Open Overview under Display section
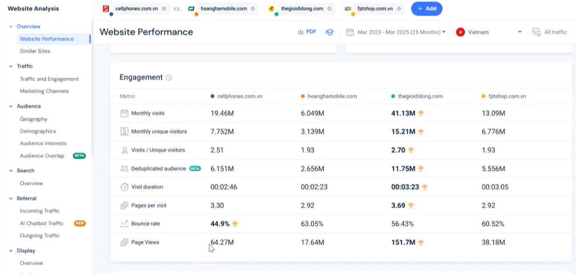 click(31, 263)
